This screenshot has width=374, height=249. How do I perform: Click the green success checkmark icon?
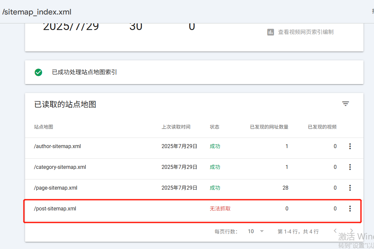point(38,72)
